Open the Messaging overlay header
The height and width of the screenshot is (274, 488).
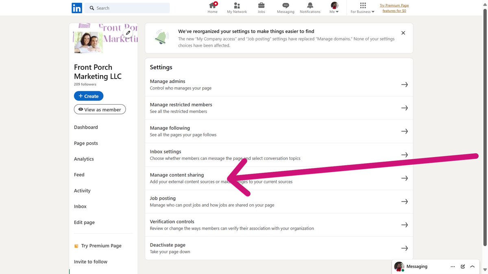pos(435,267)
